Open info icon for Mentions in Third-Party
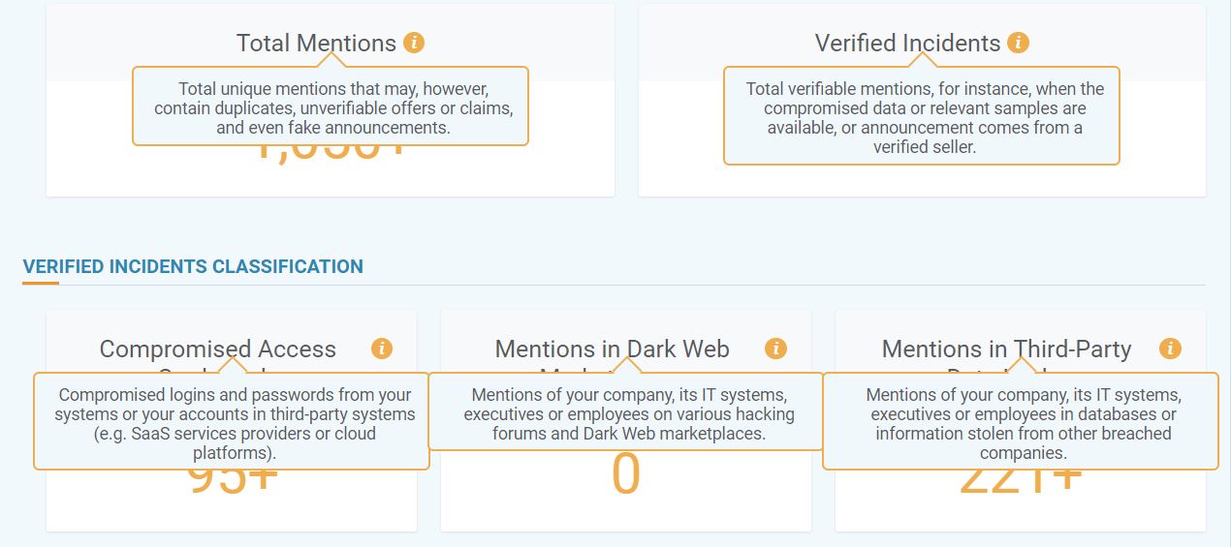1231x547 pixels. [1170, 349]
